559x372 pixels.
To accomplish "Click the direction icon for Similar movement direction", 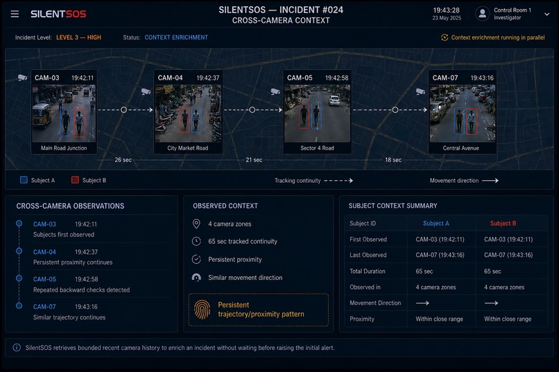I will [x=196, y=277].
